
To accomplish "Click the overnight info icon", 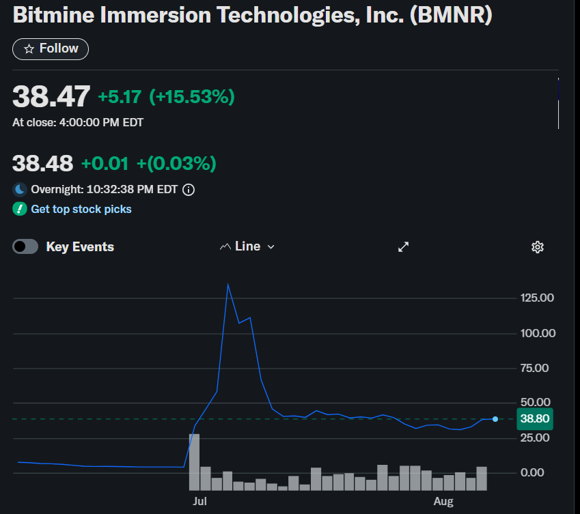I will 189,190.
